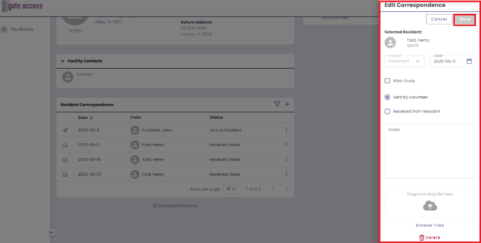
Task: Select Received from Resident radio button
Action: tap(388, 111)
